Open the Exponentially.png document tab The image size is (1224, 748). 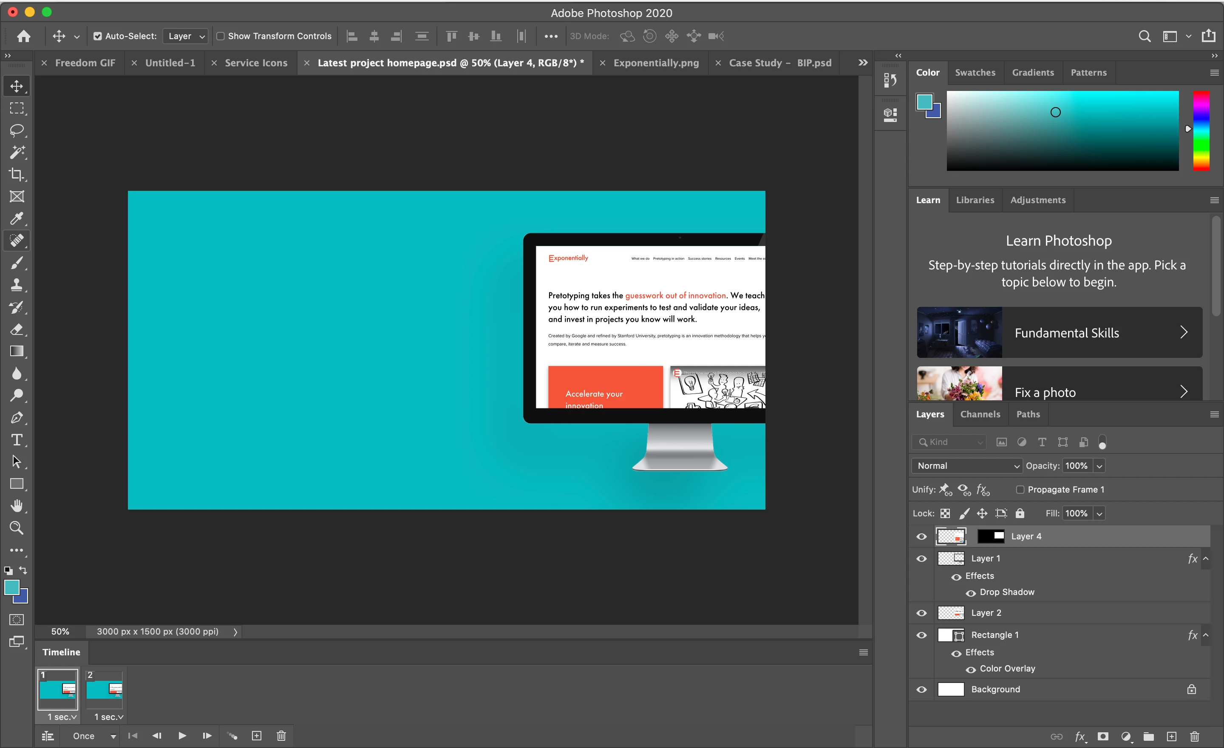coord(656,63)
